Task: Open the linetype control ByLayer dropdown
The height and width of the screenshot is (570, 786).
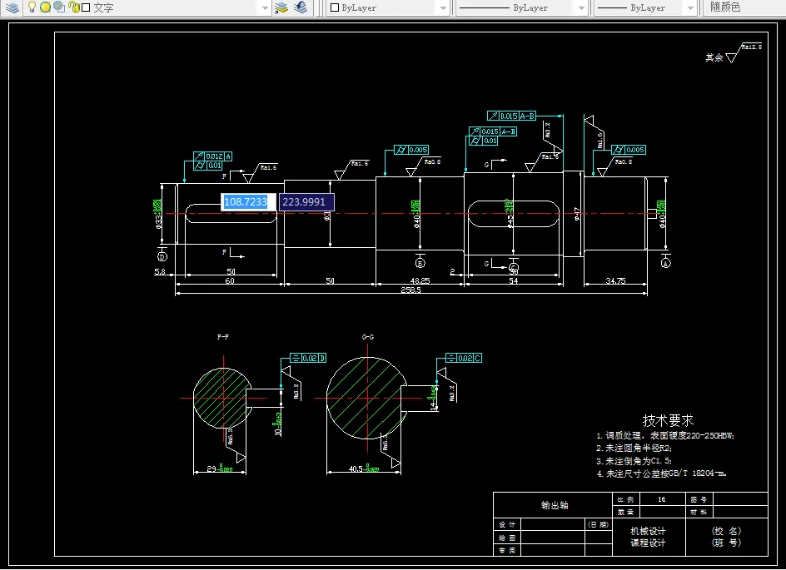Action: coord(521,7)
